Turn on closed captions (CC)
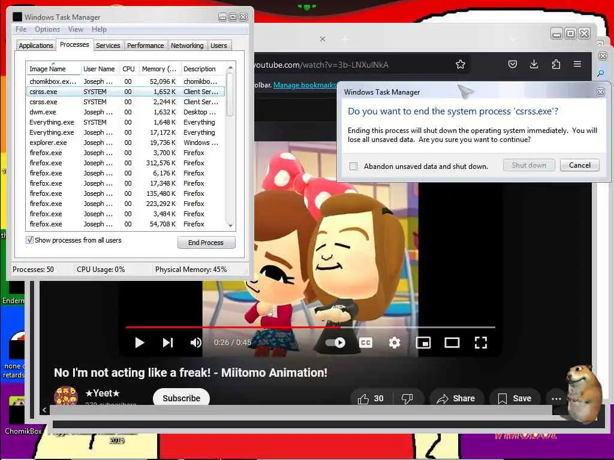The width and height of the screenshot is (614, 460). point(366,343)
